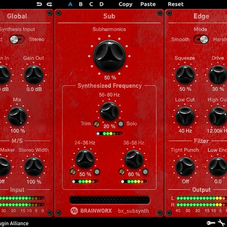Click the Output L channel meter
The image size is (227, 227).
coord(202,198)
